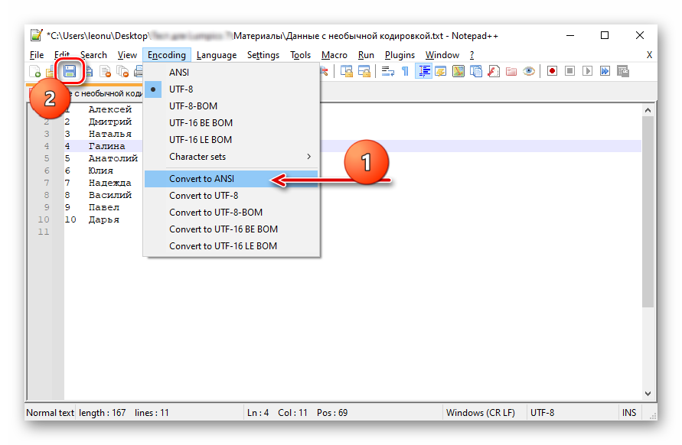Run macro multiple times icon
This screenshot has width=682, height=445.
(x=605, y=71)
